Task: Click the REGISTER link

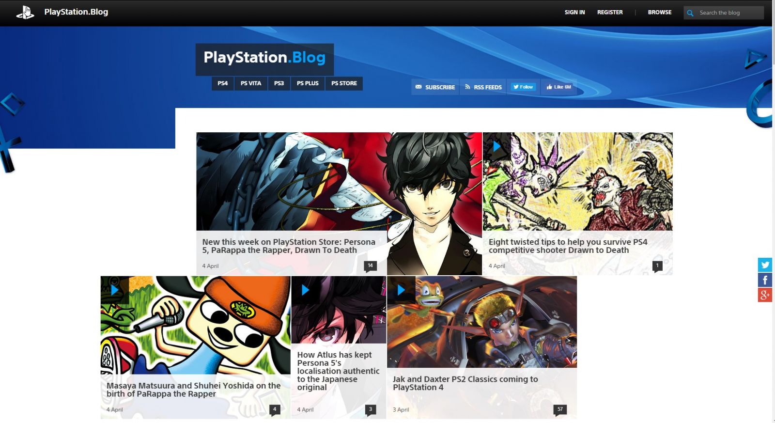Action: coord(610,12)
